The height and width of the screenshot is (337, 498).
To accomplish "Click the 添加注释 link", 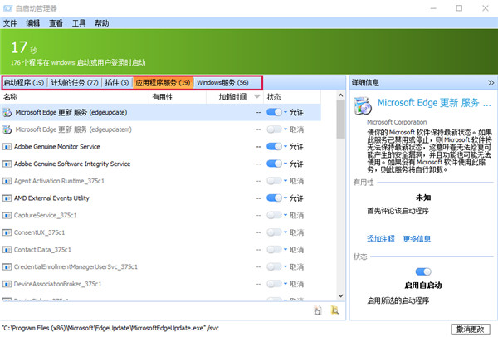I will 381,238.
